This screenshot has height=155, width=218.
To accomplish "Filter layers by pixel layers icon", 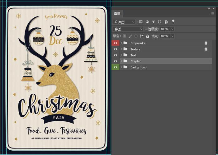I will point(141,22).
